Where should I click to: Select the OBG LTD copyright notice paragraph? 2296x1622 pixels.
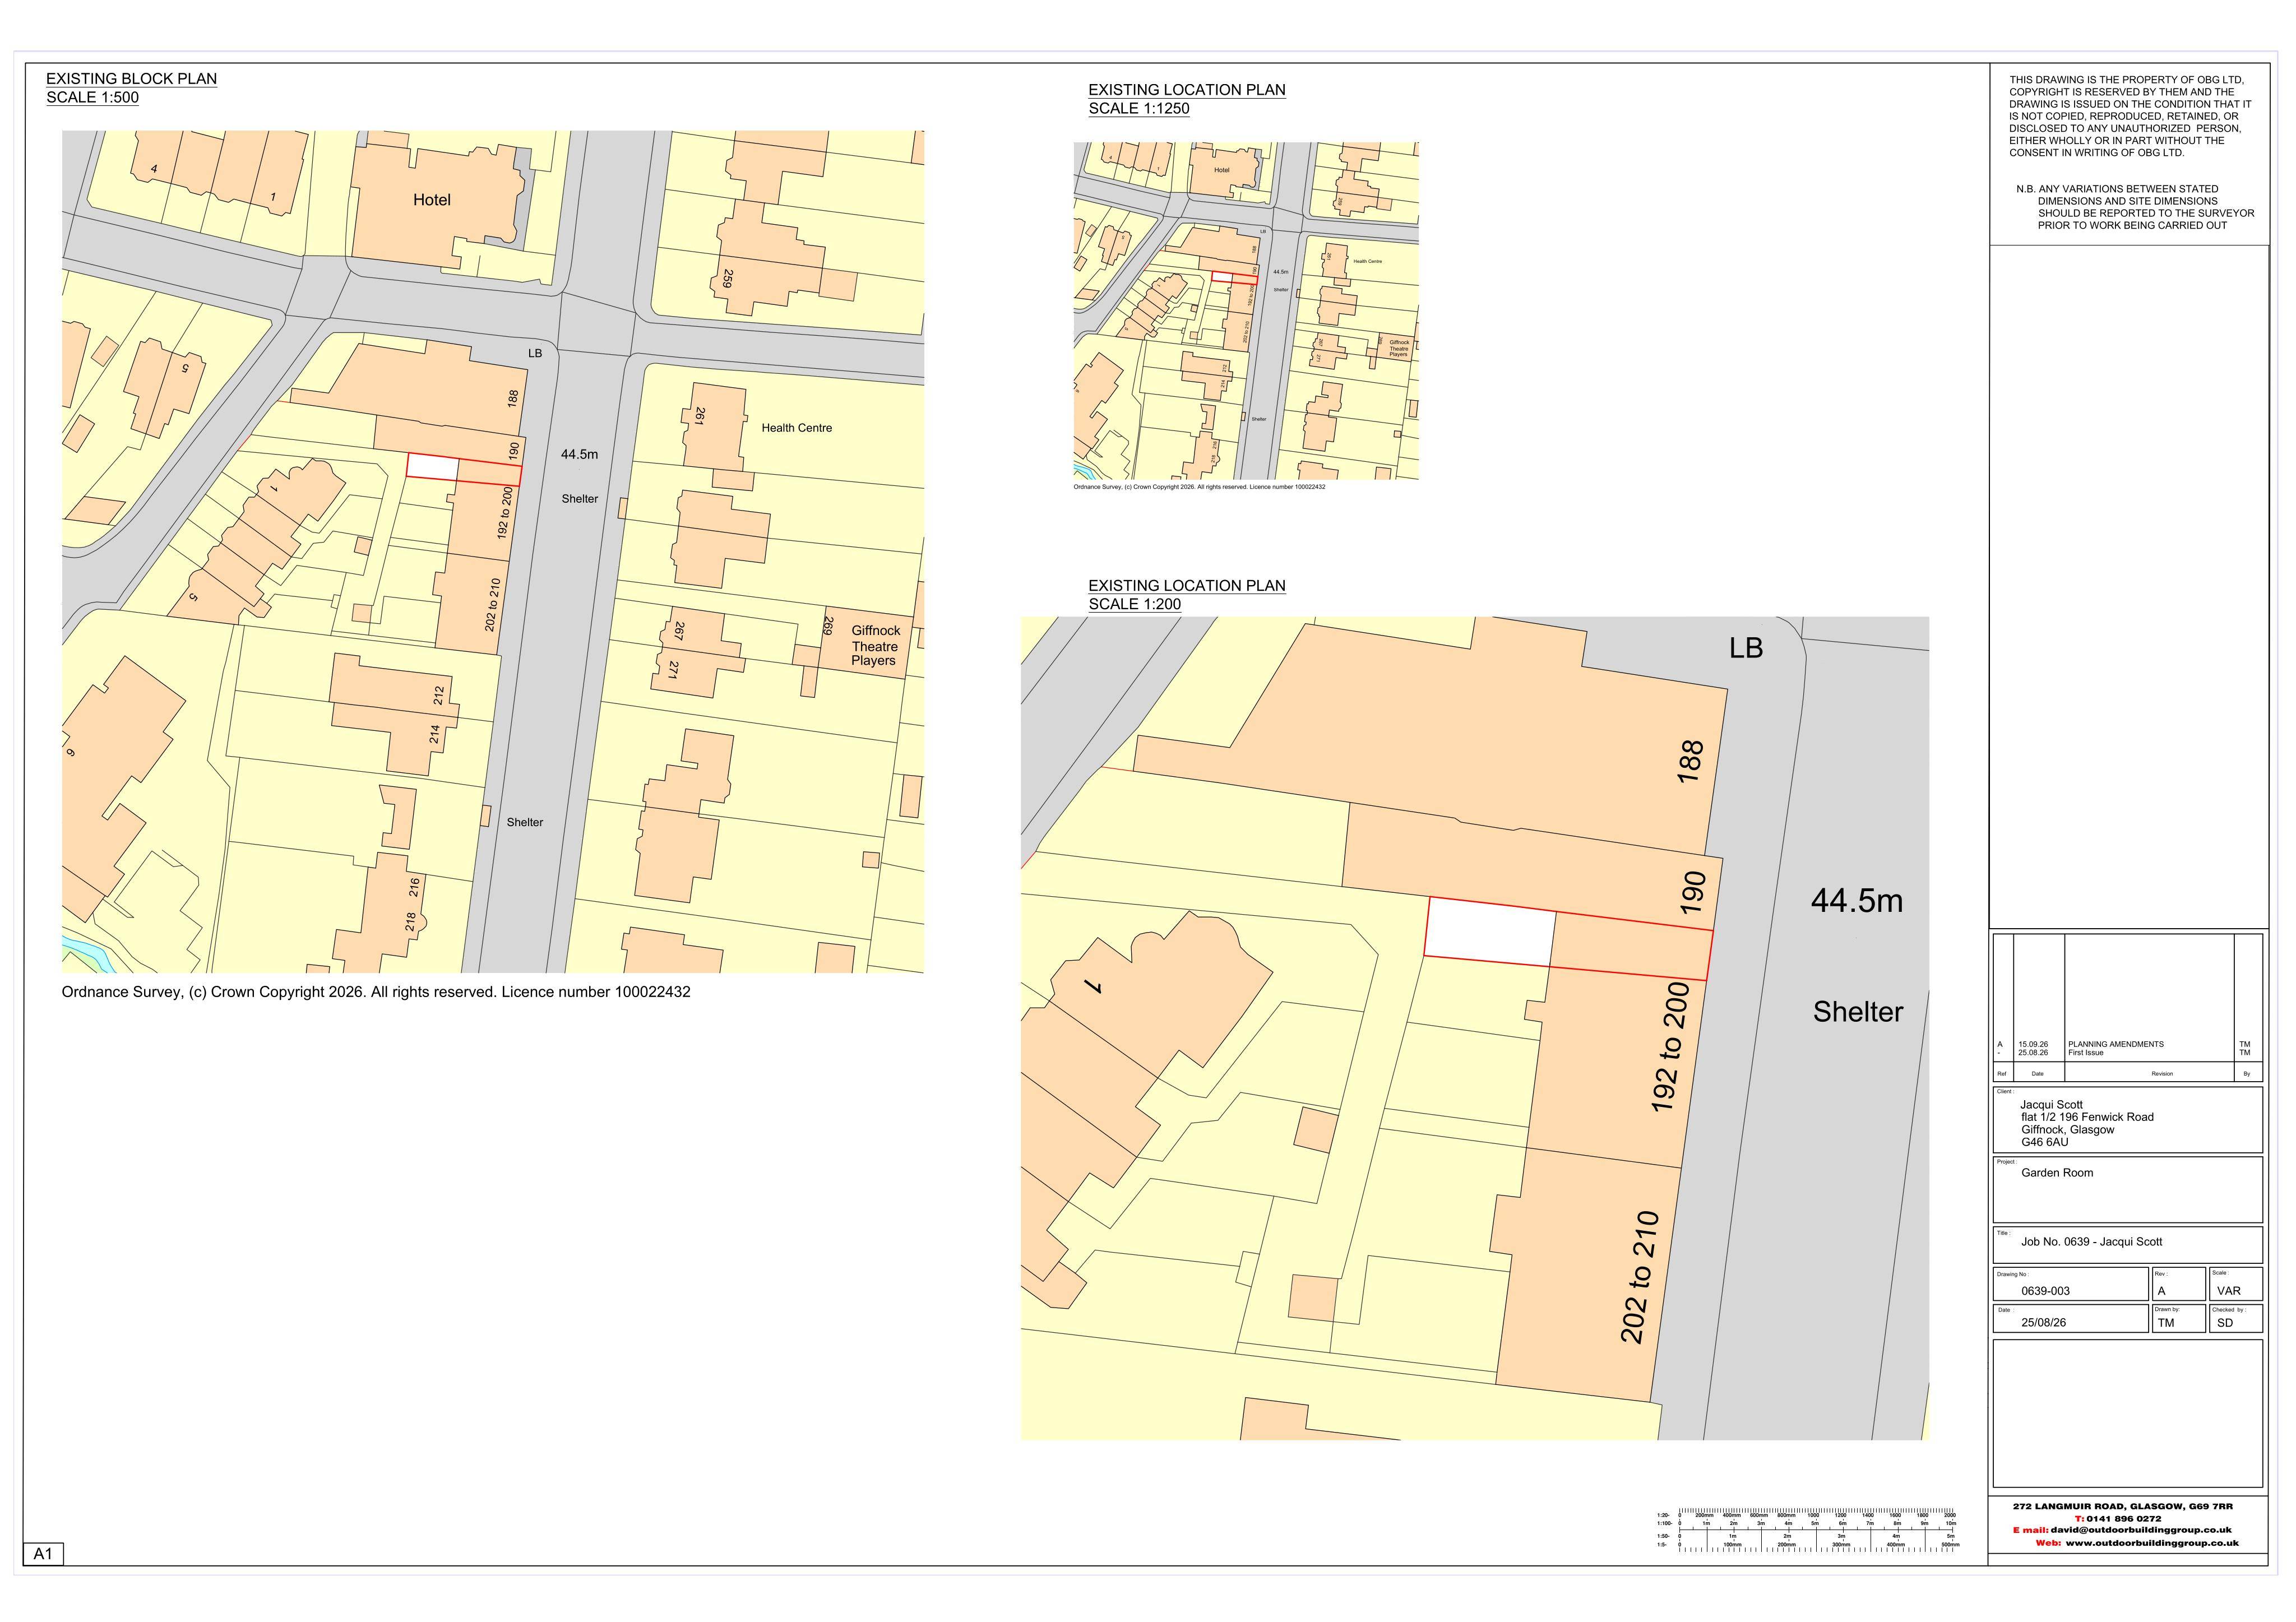pos(2130,116)
